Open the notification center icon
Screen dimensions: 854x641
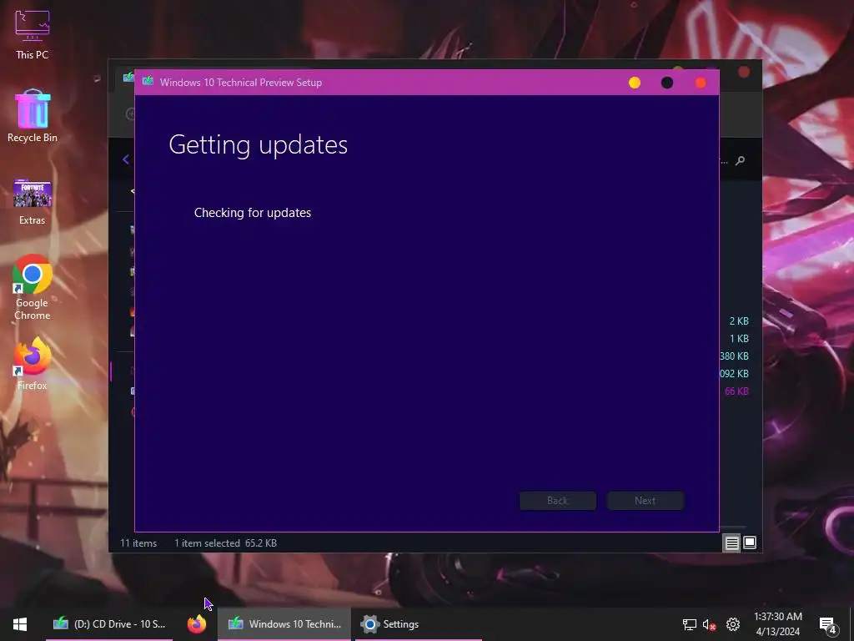(x=828, y=625)
